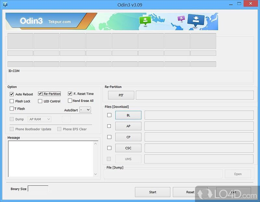Click the PIT button
This screenshot has width=260, height=202.
121,95
